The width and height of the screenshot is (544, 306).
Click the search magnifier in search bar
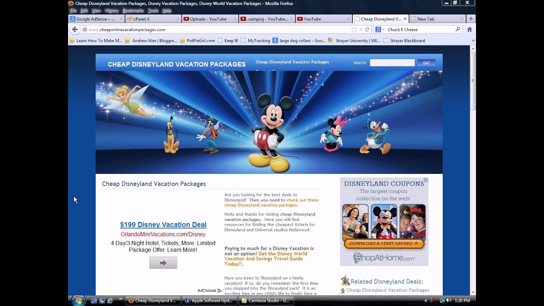[x=458, y=29]
